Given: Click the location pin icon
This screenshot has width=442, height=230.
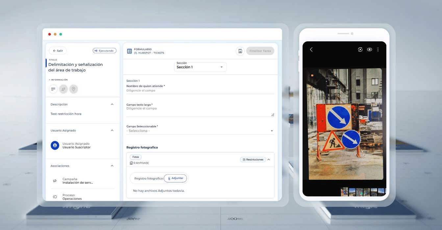Looking at the screenshot, I should pyautogui.click(x=74, y=89).
